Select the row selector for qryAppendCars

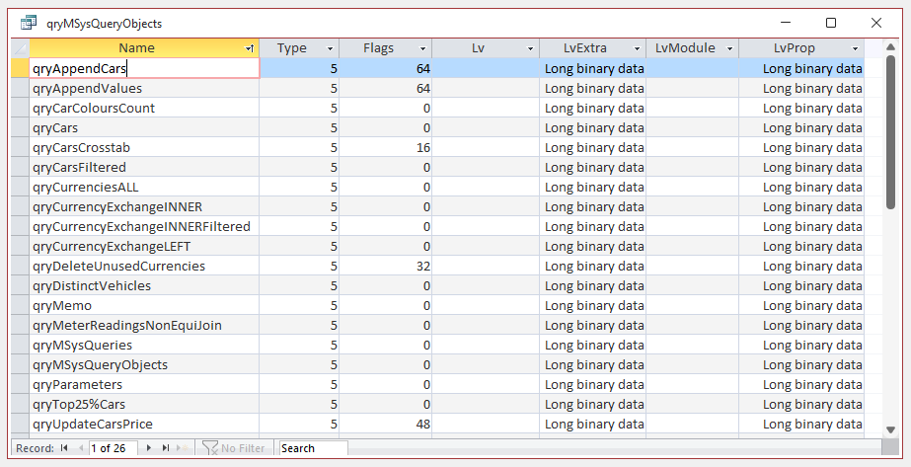20,68
